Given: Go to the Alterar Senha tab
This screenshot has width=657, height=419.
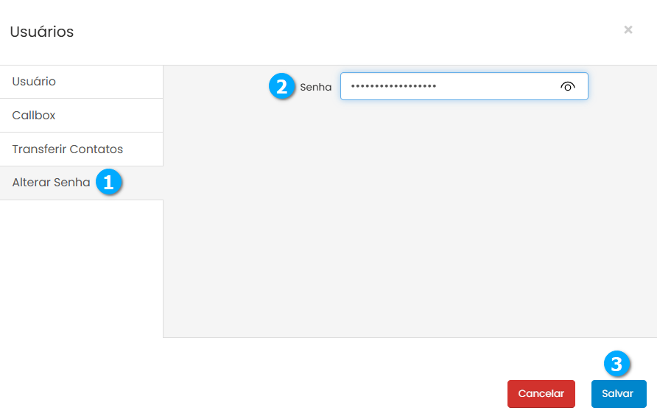Looking at the screenshot, I should pos(51,183).
